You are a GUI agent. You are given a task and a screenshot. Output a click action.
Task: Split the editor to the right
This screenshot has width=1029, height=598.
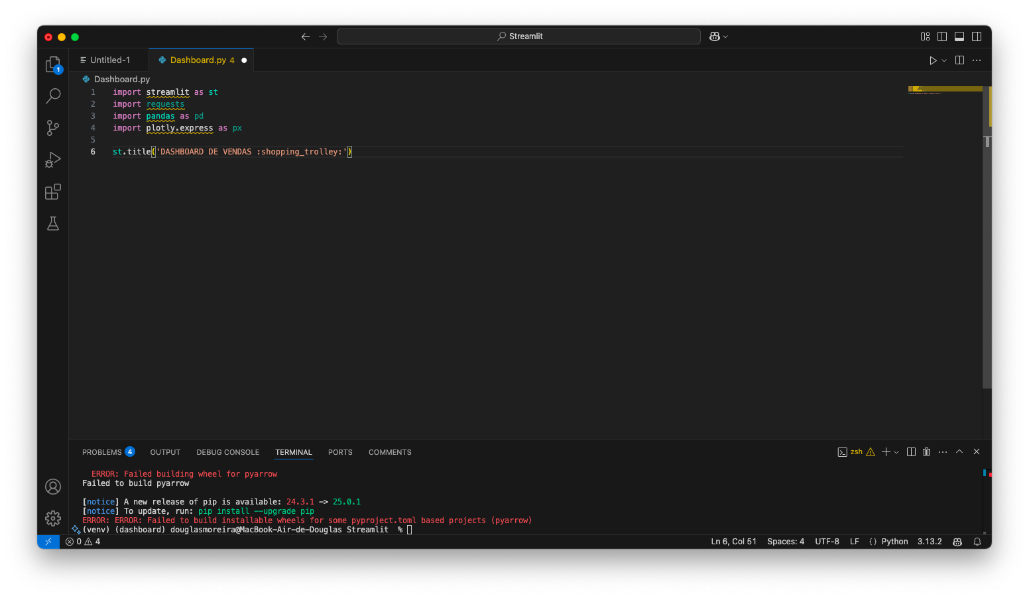pyautogui.click(x=959, y=60)
